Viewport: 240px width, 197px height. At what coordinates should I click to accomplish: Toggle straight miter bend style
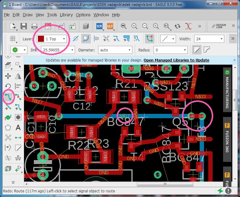[197, 50]
